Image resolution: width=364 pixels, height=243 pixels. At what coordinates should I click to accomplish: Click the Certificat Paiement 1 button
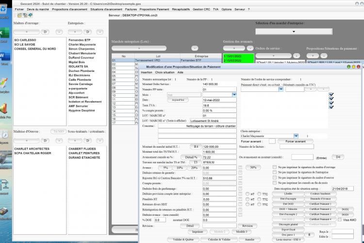320,204
